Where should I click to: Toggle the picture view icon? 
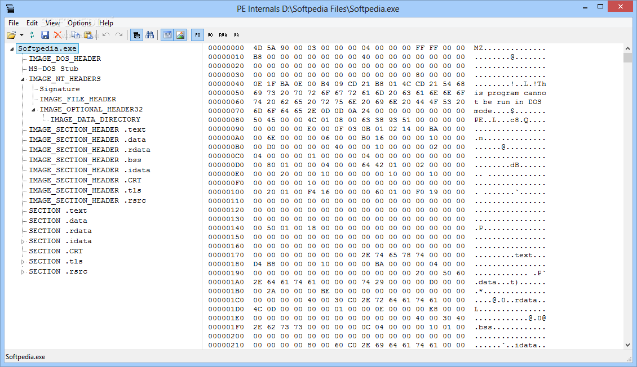180,35
